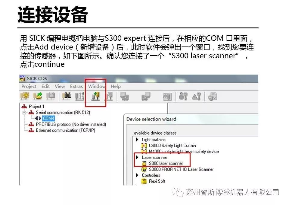Click the Add device toolbar icon

point(95,97)
